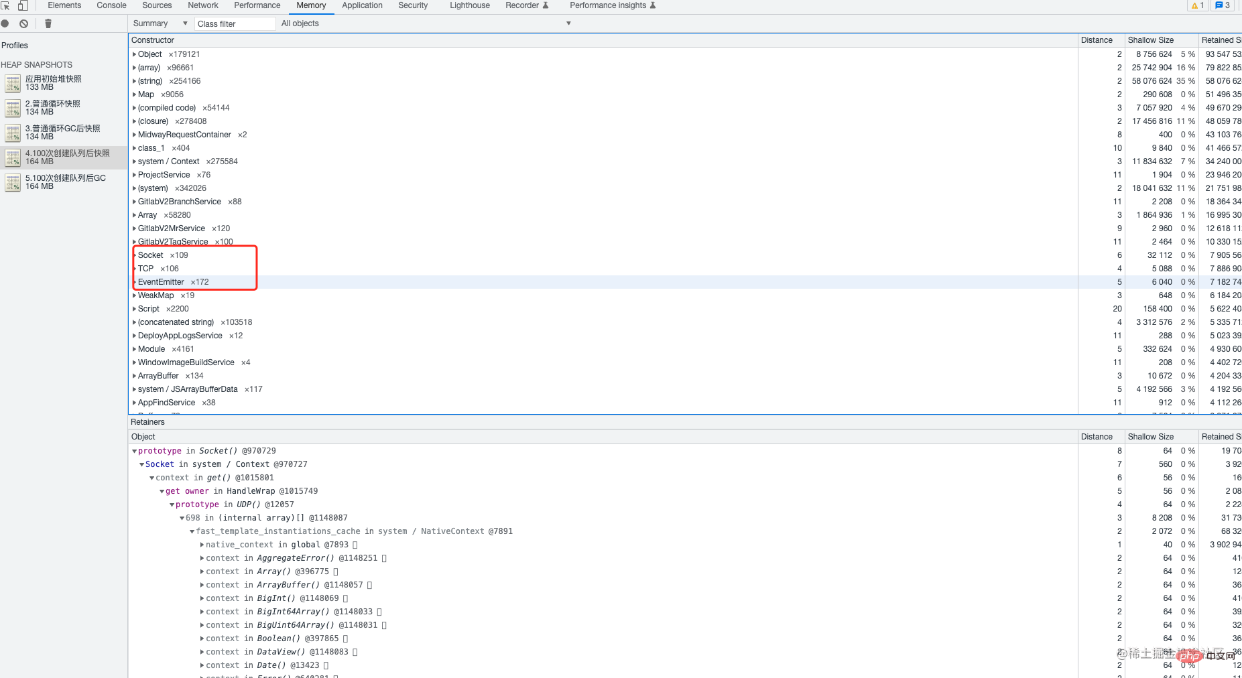
Task: Select snapshot 5 after queue GC
Action: (x=65, y=182)
